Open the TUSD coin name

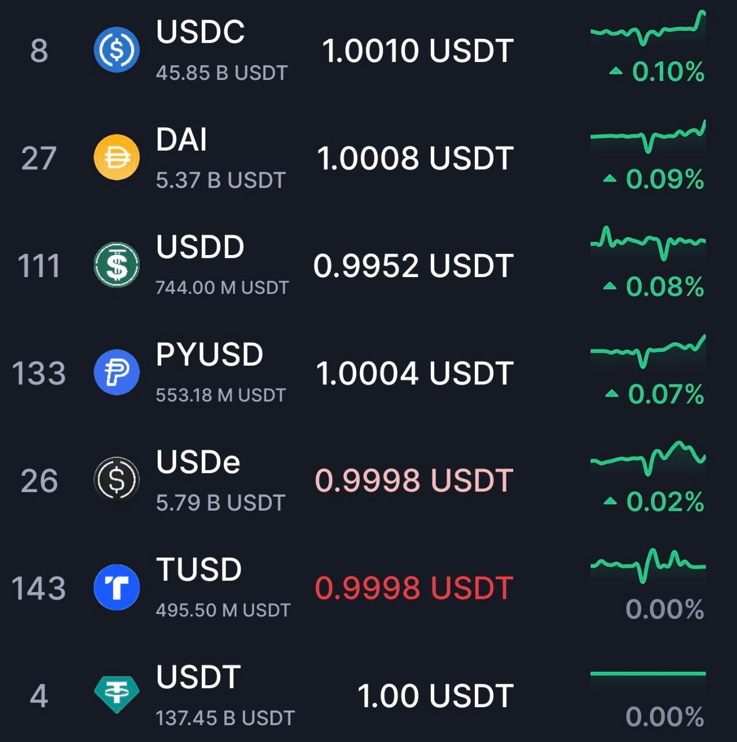coord(199,569)
